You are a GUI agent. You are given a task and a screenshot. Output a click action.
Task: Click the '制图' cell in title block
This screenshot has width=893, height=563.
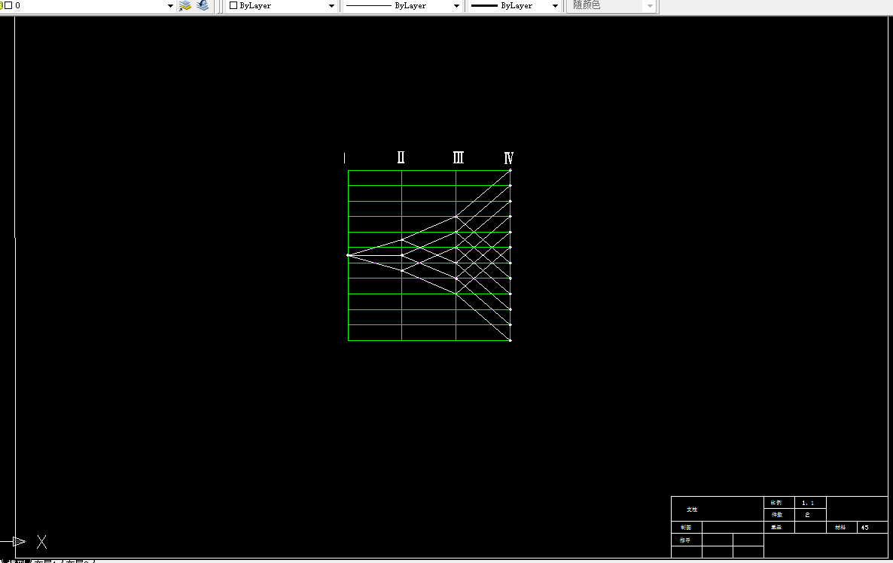686,527
